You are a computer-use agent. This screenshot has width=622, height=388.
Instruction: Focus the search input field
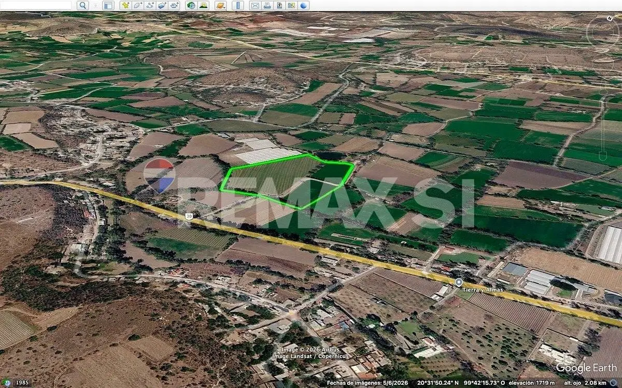(x=35, y=5)
